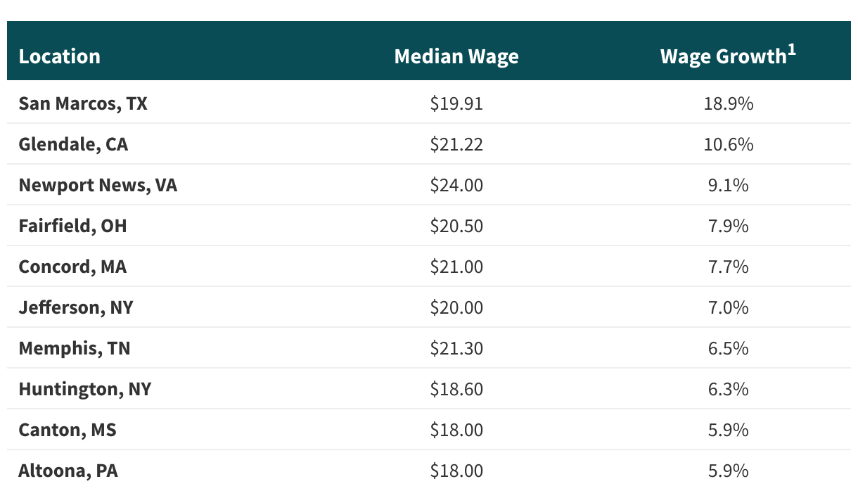Click the Location column header
This screenshot has height=498, width=858.
click(x=60, y=56)
